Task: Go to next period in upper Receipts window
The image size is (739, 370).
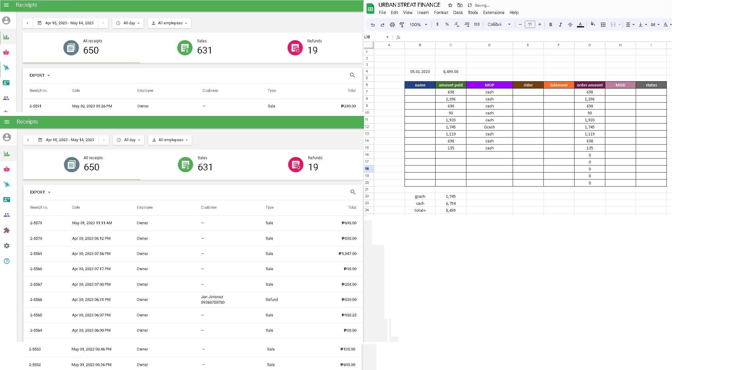Action: pos(103,23)
